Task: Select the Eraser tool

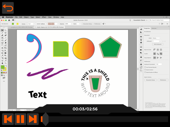Action: pos(6,43)
